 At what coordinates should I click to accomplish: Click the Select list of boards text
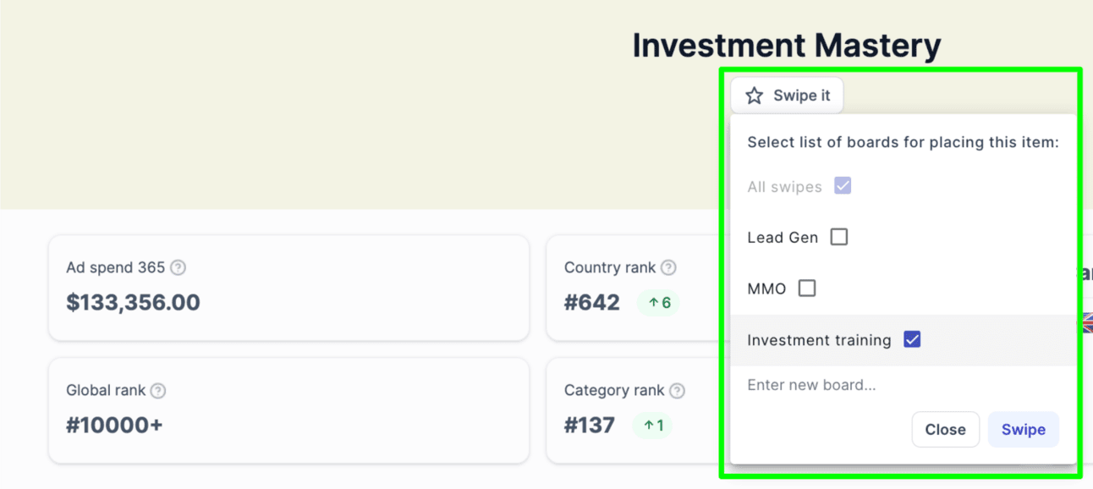tap(903, 142)
